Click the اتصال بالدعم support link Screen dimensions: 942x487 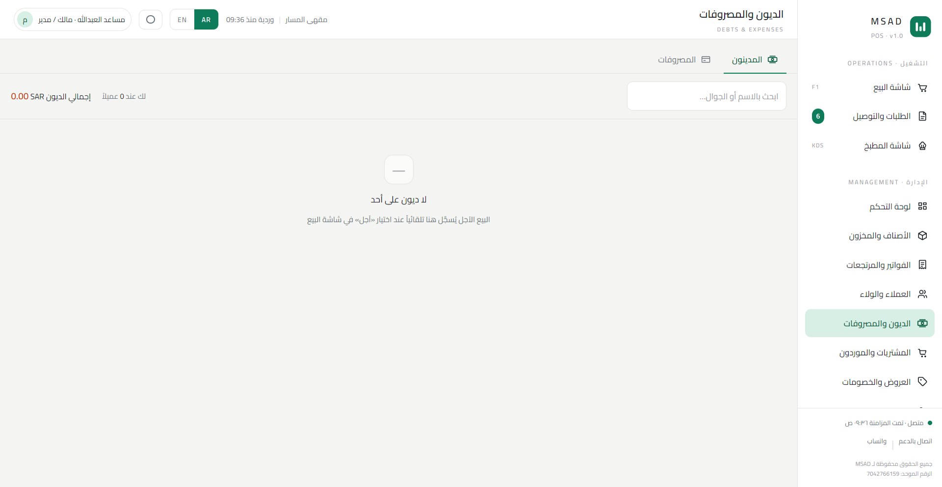coord(915,441)
